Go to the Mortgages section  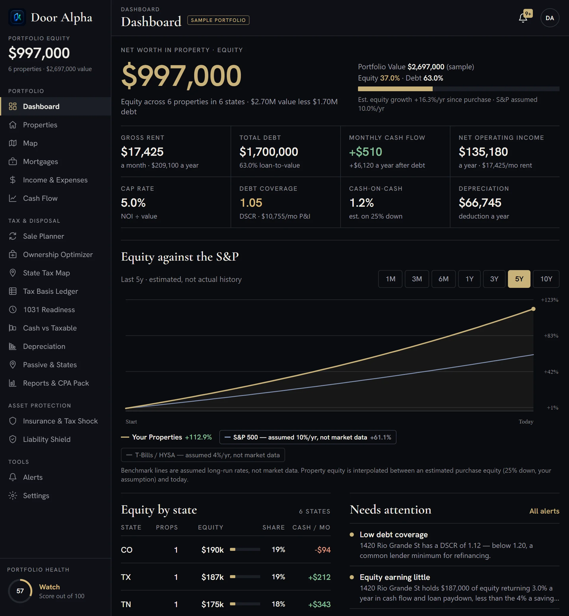55,161
